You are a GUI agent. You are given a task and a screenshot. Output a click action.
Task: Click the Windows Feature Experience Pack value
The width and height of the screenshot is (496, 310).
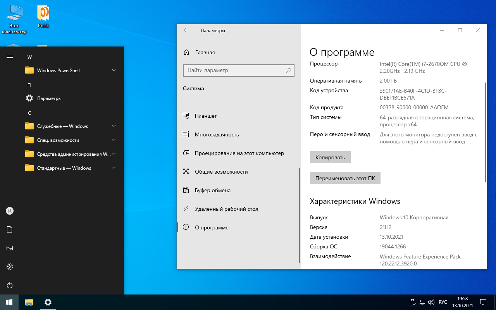(x=420, y=260)
